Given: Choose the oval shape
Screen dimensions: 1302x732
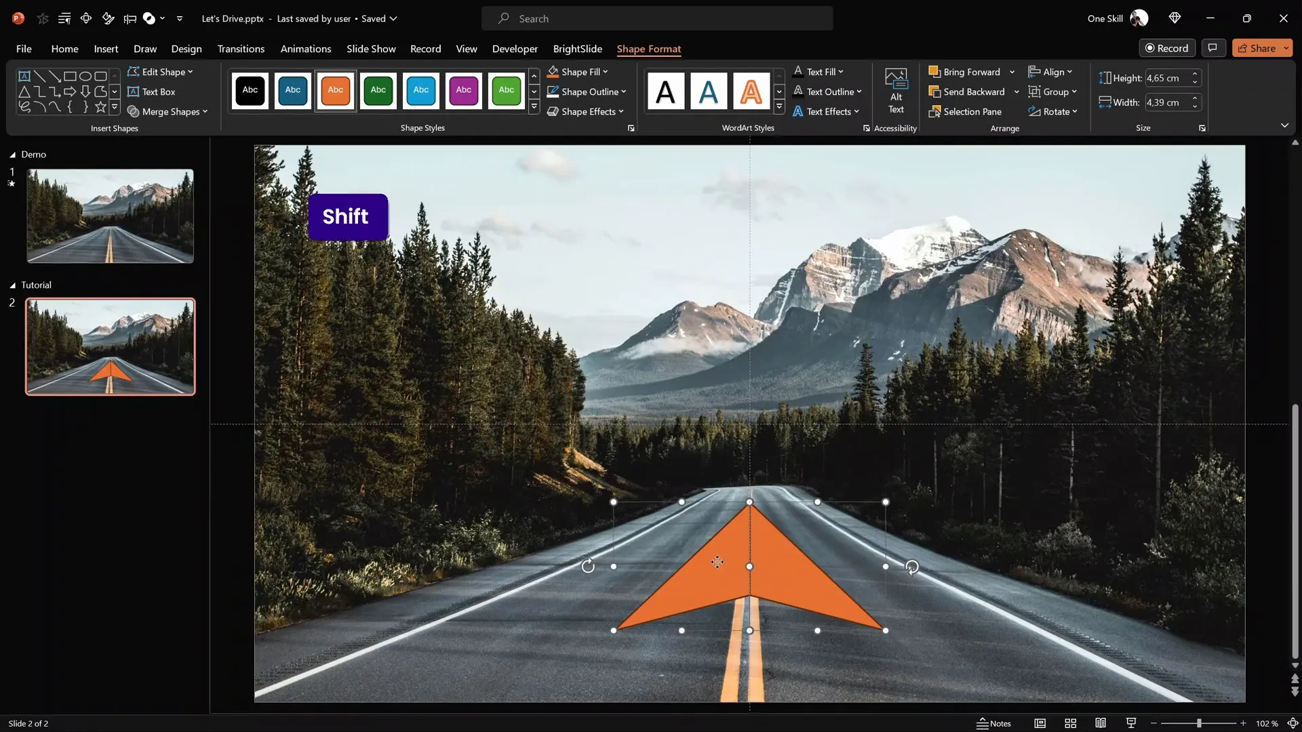Looking at the screenshot, I should click(85, 76).
